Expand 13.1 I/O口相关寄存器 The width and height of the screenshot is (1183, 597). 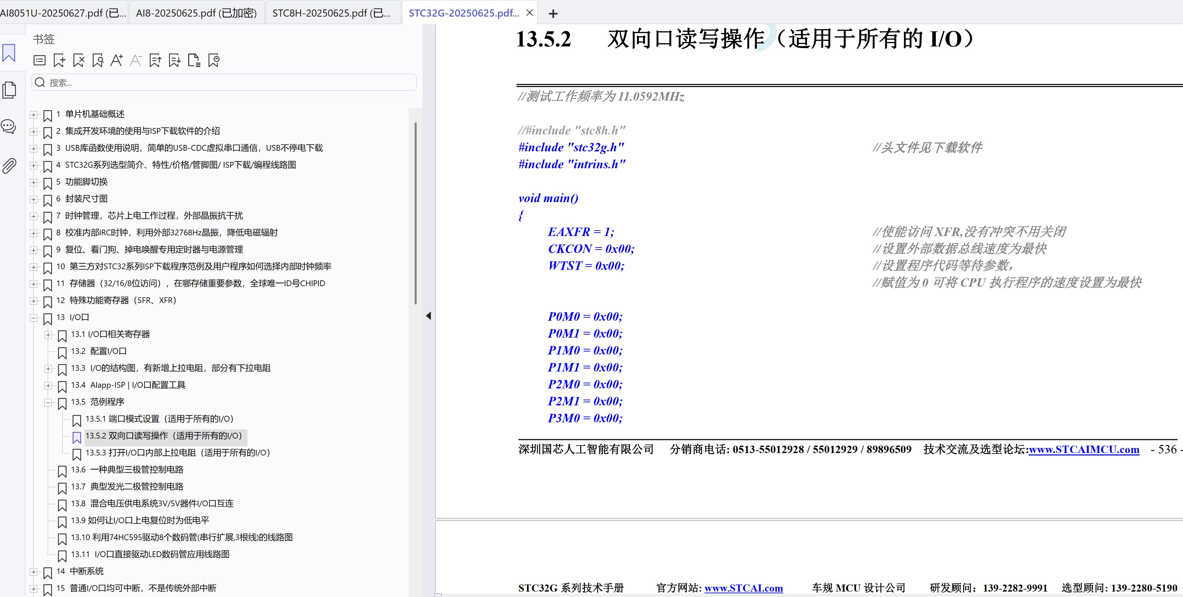point(48,335)
